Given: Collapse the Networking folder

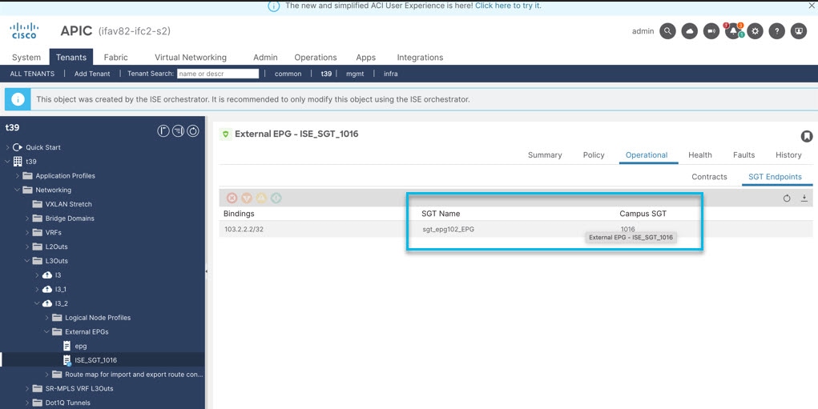Looking at the screenshot, I should 17,190.
